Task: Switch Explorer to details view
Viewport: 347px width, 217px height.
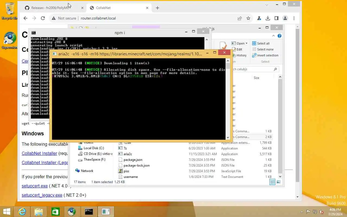Action: click(272, 182)
